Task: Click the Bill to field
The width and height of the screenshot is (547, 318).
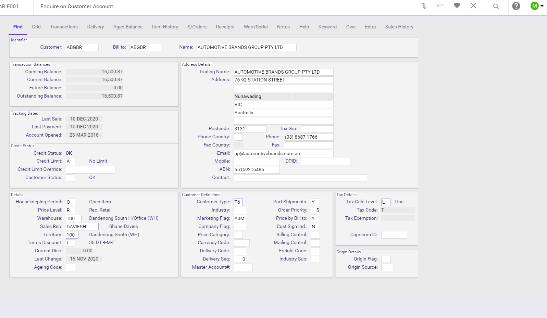Action: click(x=146, y=47)
